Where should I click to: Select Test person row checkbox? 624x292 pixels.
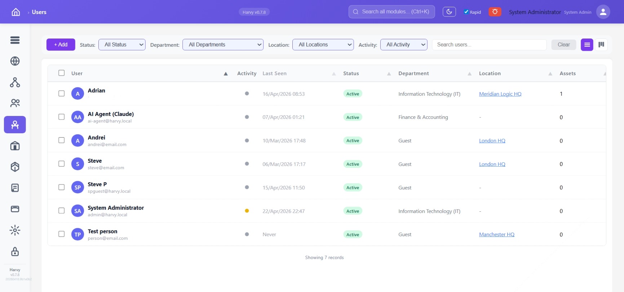pyautogui.click(x=62, y=234)
